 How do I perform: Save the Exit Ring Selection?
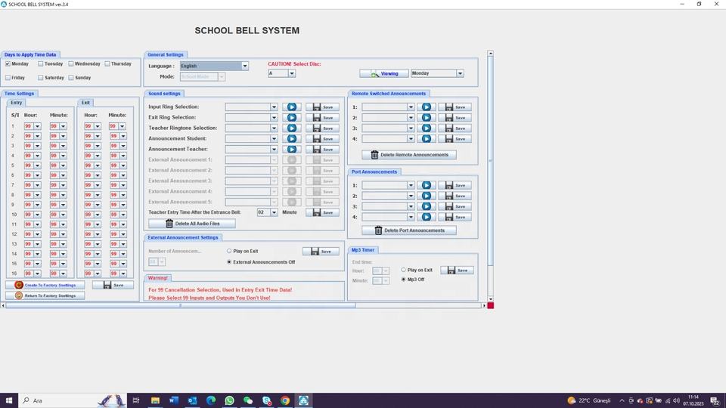(322, 118)
